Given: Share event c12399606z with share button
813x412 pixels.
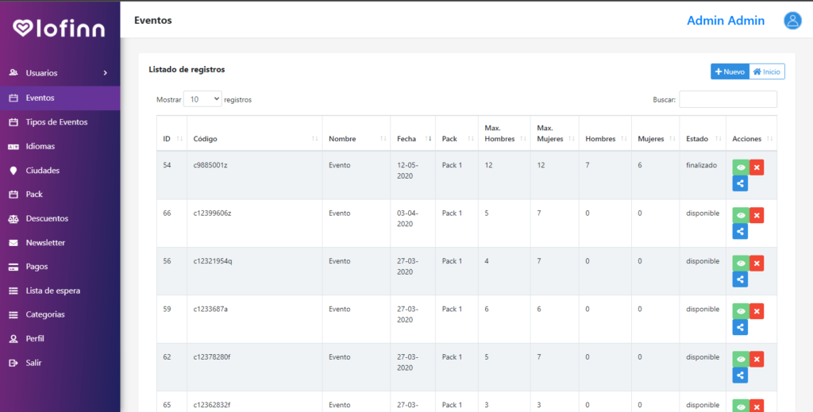Looking at the screenshot, I should coord(740,232).
